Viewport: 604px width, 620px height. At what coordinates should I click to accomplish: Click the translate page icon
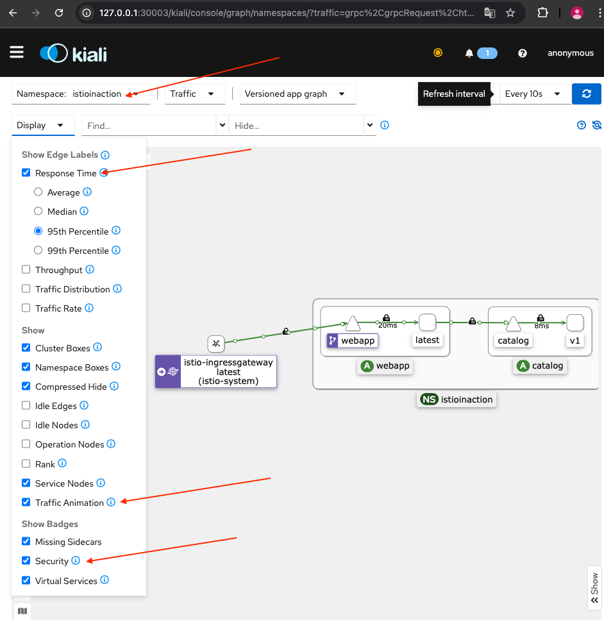(490, 13)
